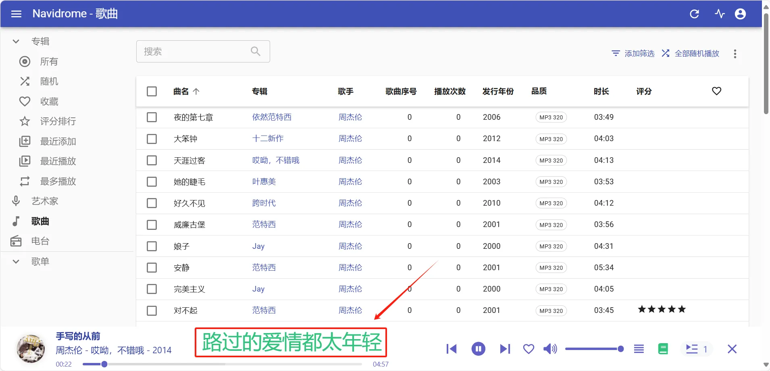Click 添加筛选 add filter button
770x371 pixels.
pos(633,54)
